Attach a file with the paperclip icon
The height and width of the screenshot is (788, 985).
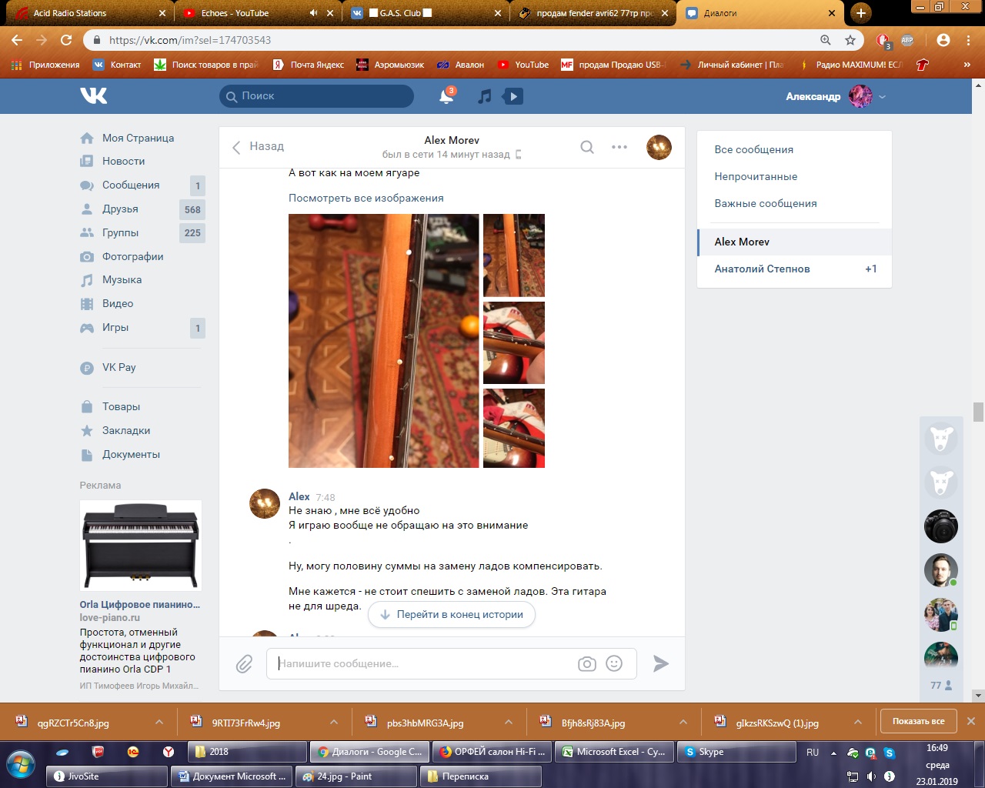[244, 663]
